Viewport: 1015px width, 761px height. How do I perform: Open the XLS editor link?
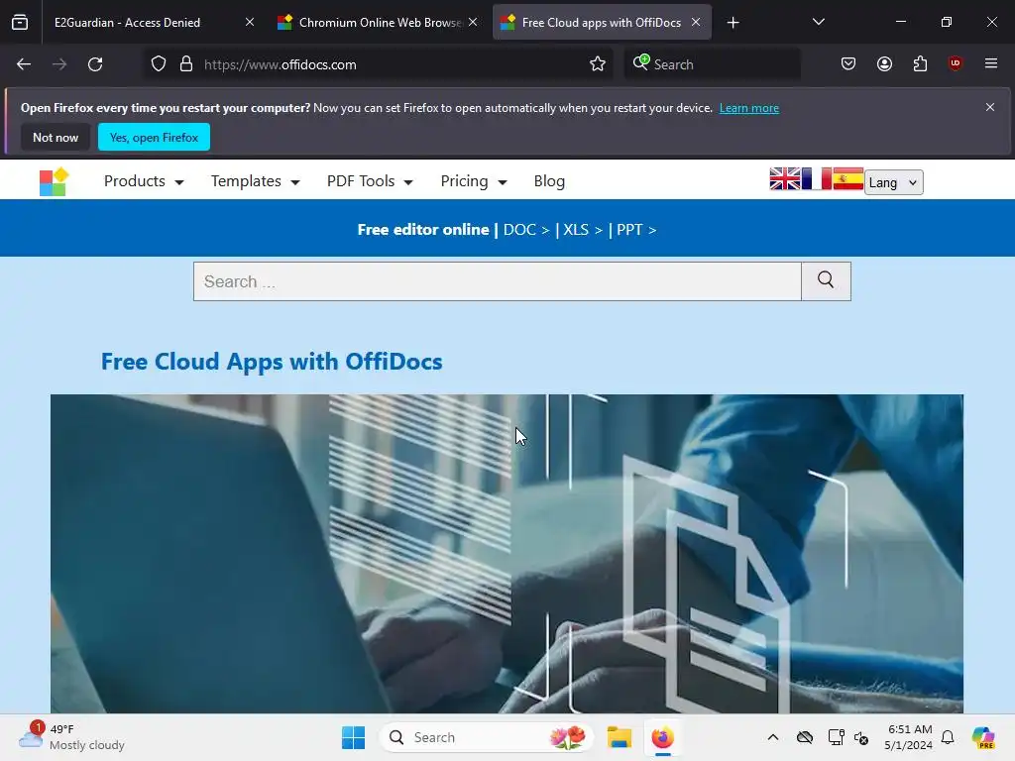coord(583,230)
